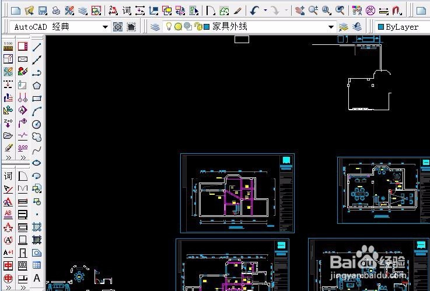Open the AutoCAD 经典 workspace dropdown
The image size is (430, 291).
[x=105, y=27]
